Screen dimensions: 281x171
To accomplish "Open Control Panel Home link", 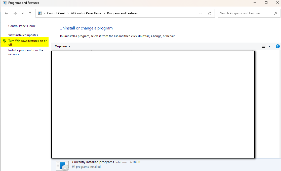I will click(22, 26).
